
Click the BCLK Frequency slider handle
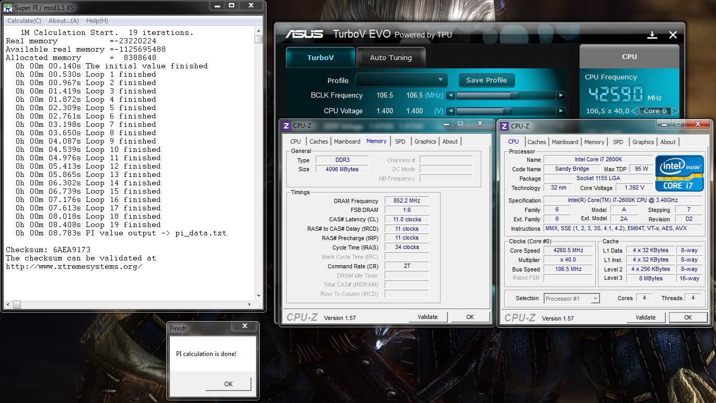[514, 96]
